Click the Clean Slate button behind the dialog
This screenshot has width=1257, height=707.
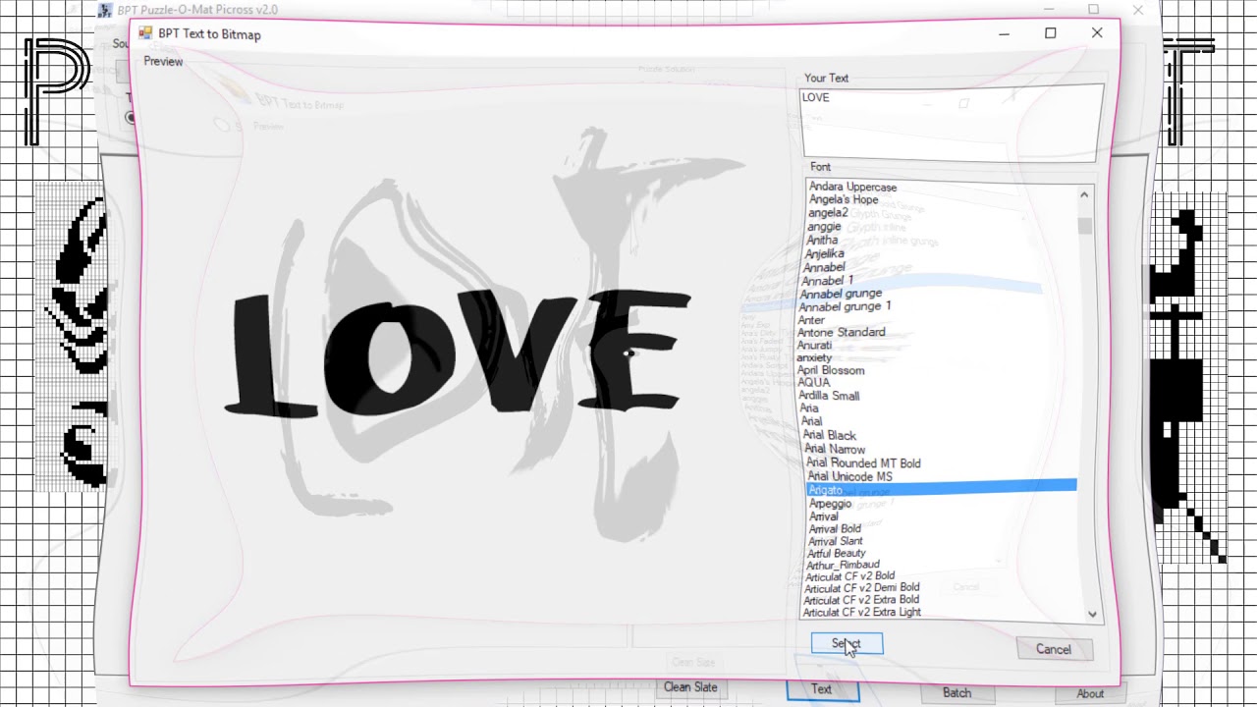click(690, 687)
